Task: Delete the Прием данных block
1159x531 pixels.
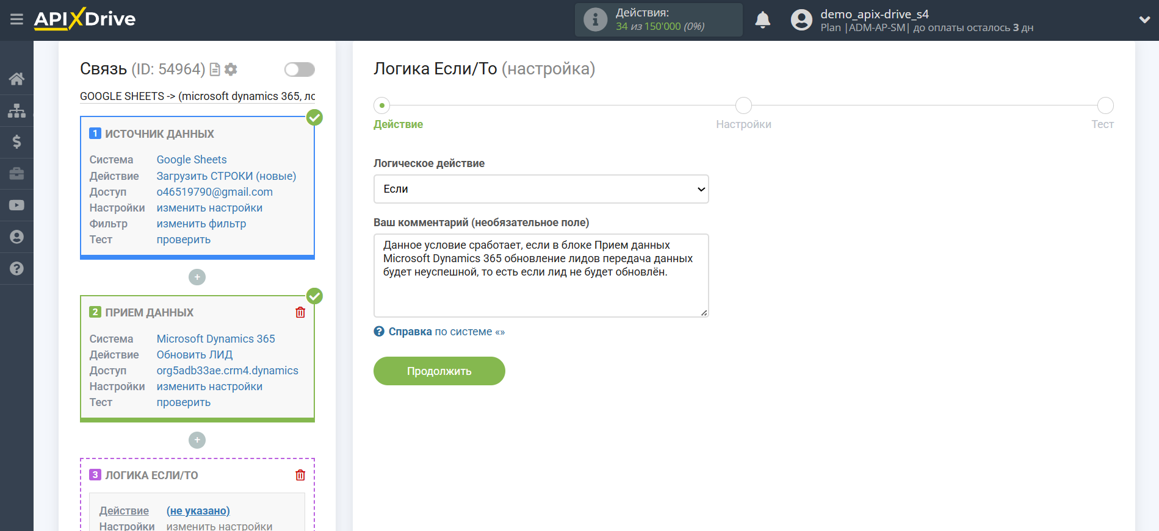Action: coord(300,312)
